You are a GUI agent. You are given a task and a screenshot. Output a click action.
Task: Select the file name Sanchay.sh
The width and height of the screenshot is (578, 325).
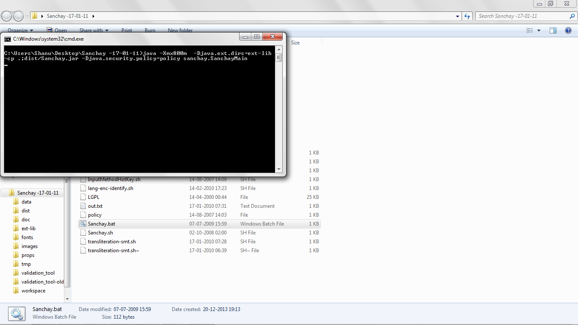point(100,233)
